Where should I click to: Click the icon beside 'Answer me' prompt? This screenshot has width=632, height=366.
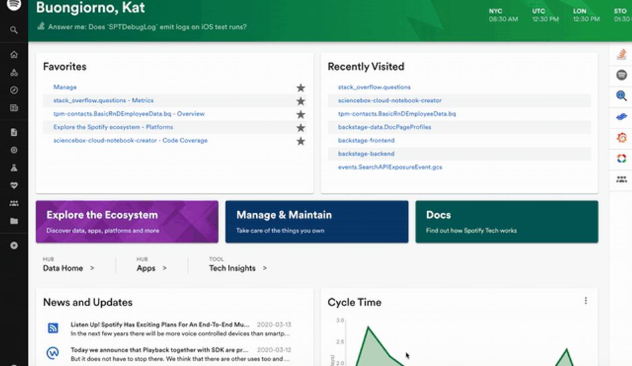coord(41,26)
